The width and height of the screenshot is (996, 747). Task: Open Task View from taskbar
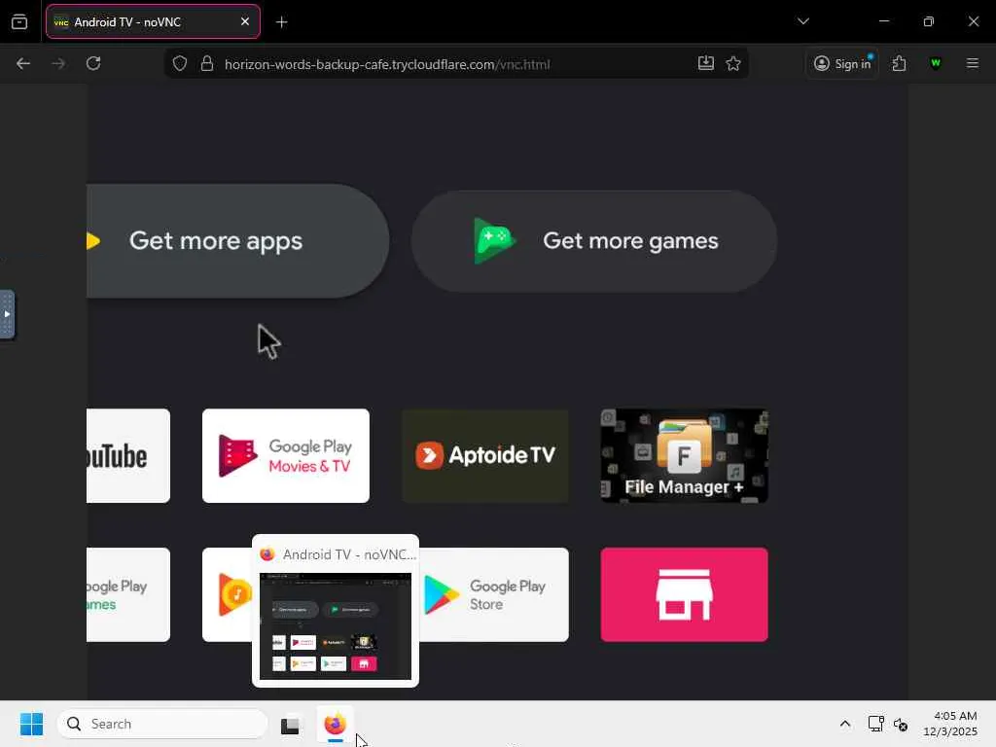(x=290, y=724)
